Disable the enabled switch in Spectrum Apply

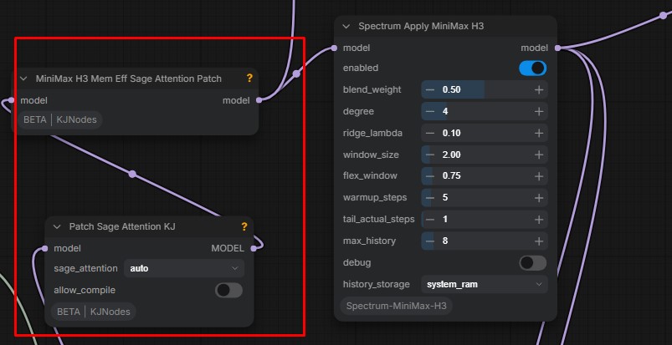pyautogui.click(x=533, y=68)
